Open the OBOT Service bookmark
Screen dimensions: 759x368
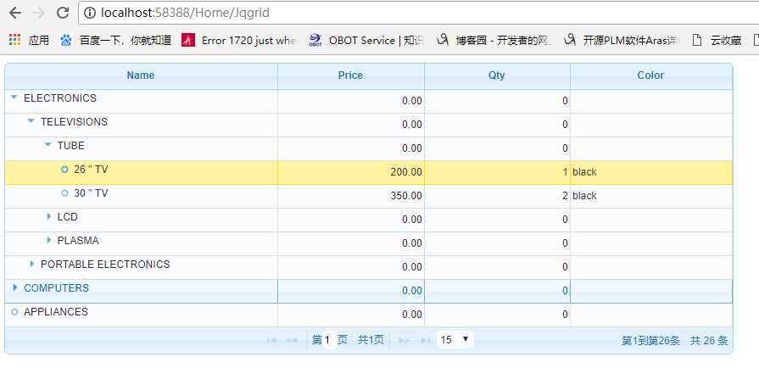click(366, 41)
